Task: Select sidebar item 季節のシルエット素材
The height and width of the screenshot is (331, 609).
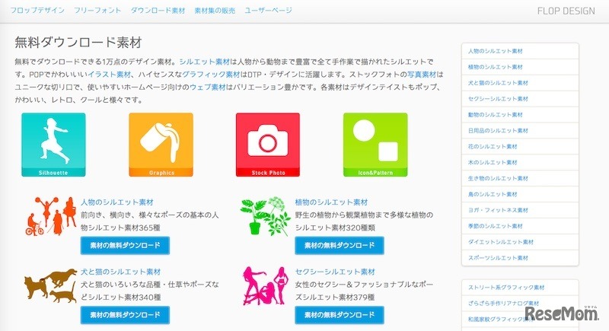Action: [520, 226]
